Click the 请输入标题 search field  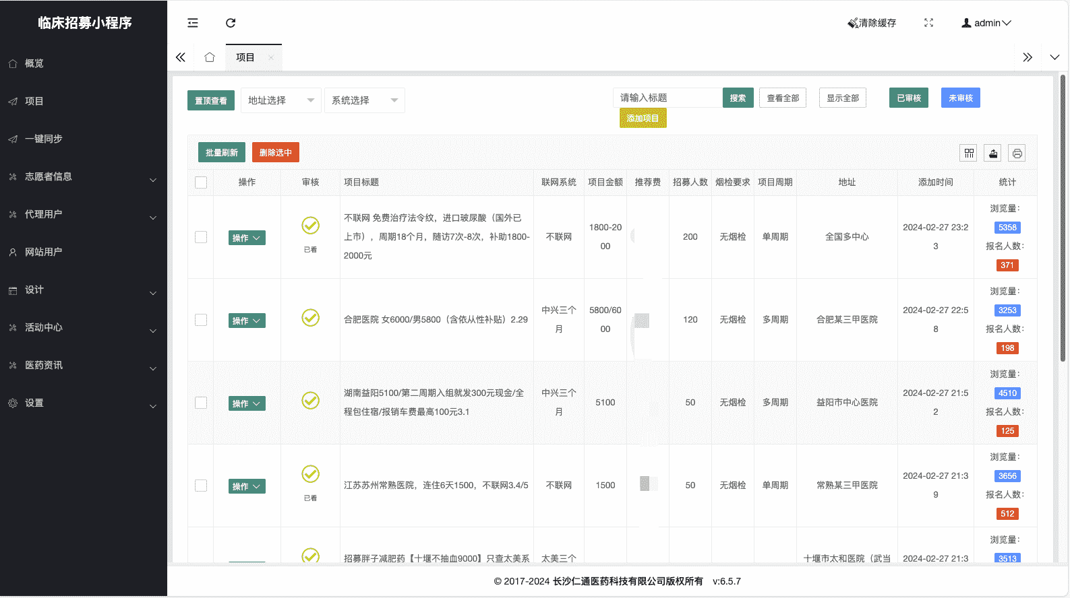coord(667,98)
